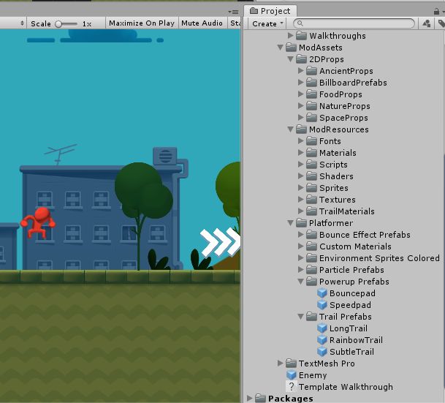The image size is (445, 403).
Task: Click the Enemy prefab icon
Action: click(292, 375)
